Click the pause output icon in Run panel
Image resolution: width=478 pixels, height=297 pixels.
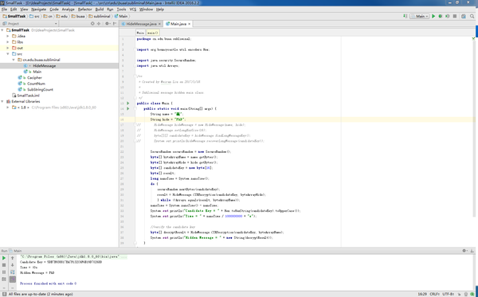pos(4,272)
